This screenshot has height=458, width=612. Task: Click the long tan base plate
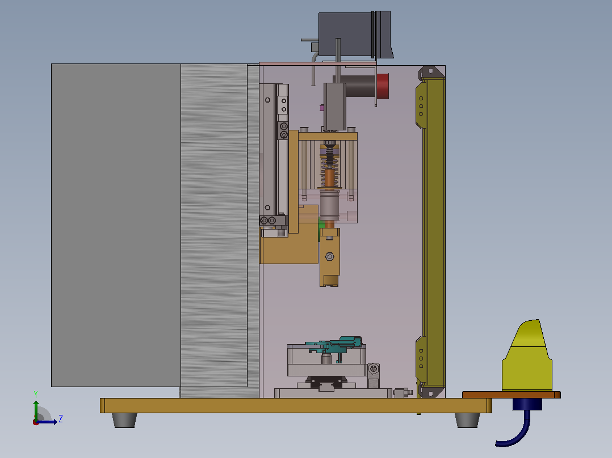(296, 405)
